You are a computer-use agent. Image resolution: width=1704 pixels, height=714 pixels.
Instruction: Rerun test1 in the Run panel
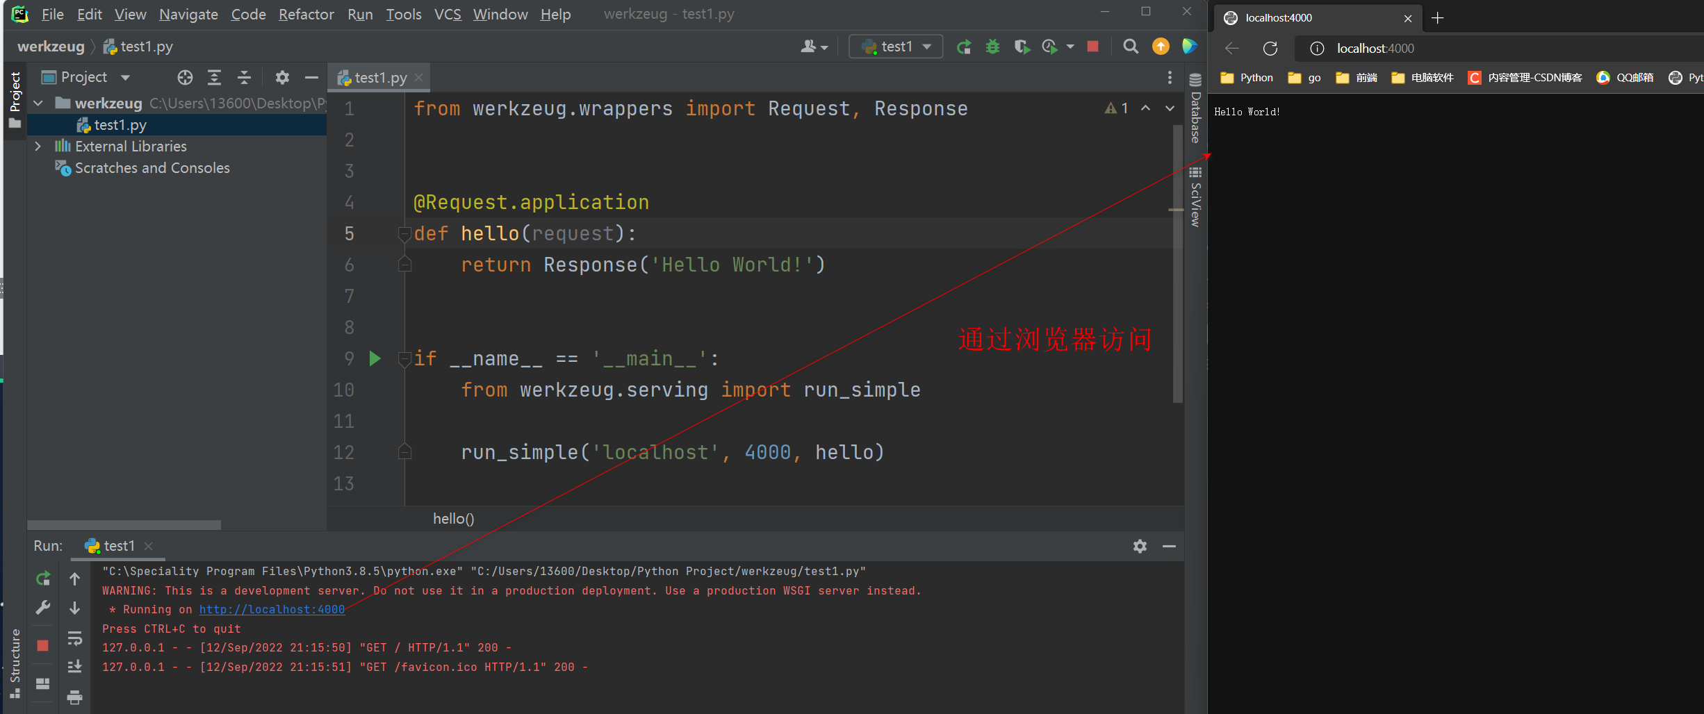coord(43,579)
